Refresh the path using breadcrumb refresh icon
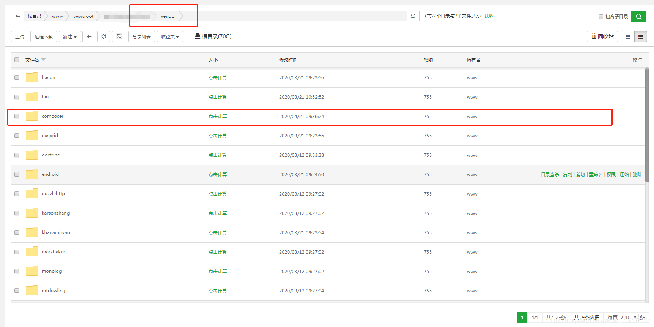The width and height of the screenshot is (654, 327). [x=413, y=16]
